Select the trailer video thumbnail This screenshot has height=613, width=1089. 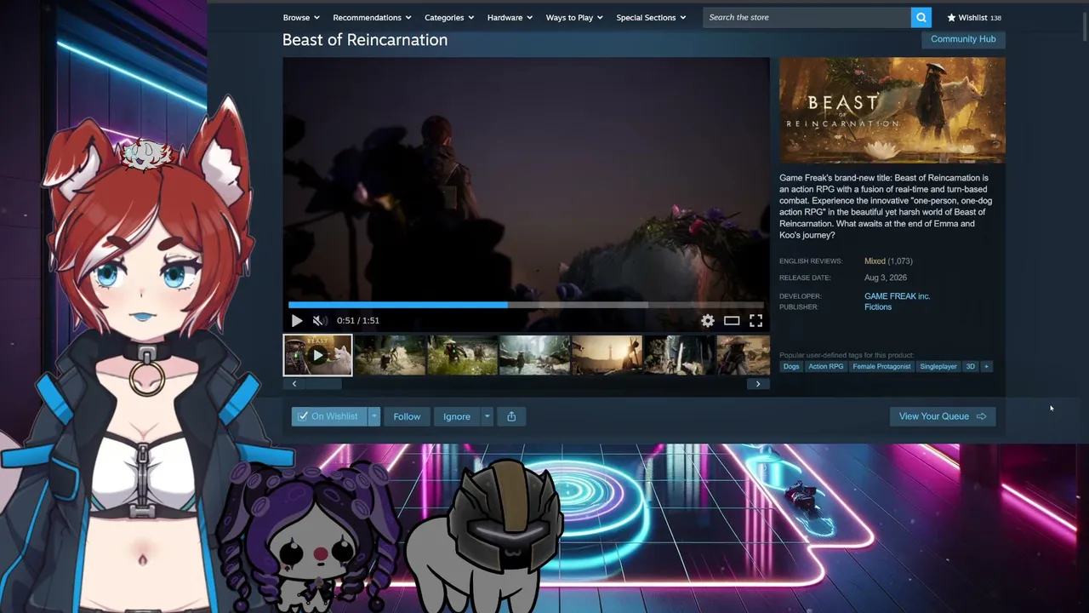pos(317,355)
